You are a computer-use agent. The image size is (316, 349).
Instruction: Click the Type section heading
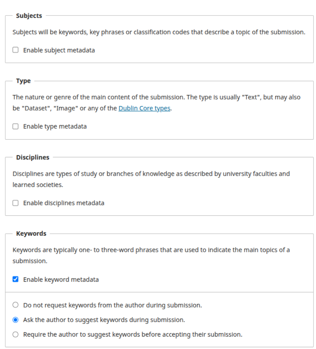(23, 81)
